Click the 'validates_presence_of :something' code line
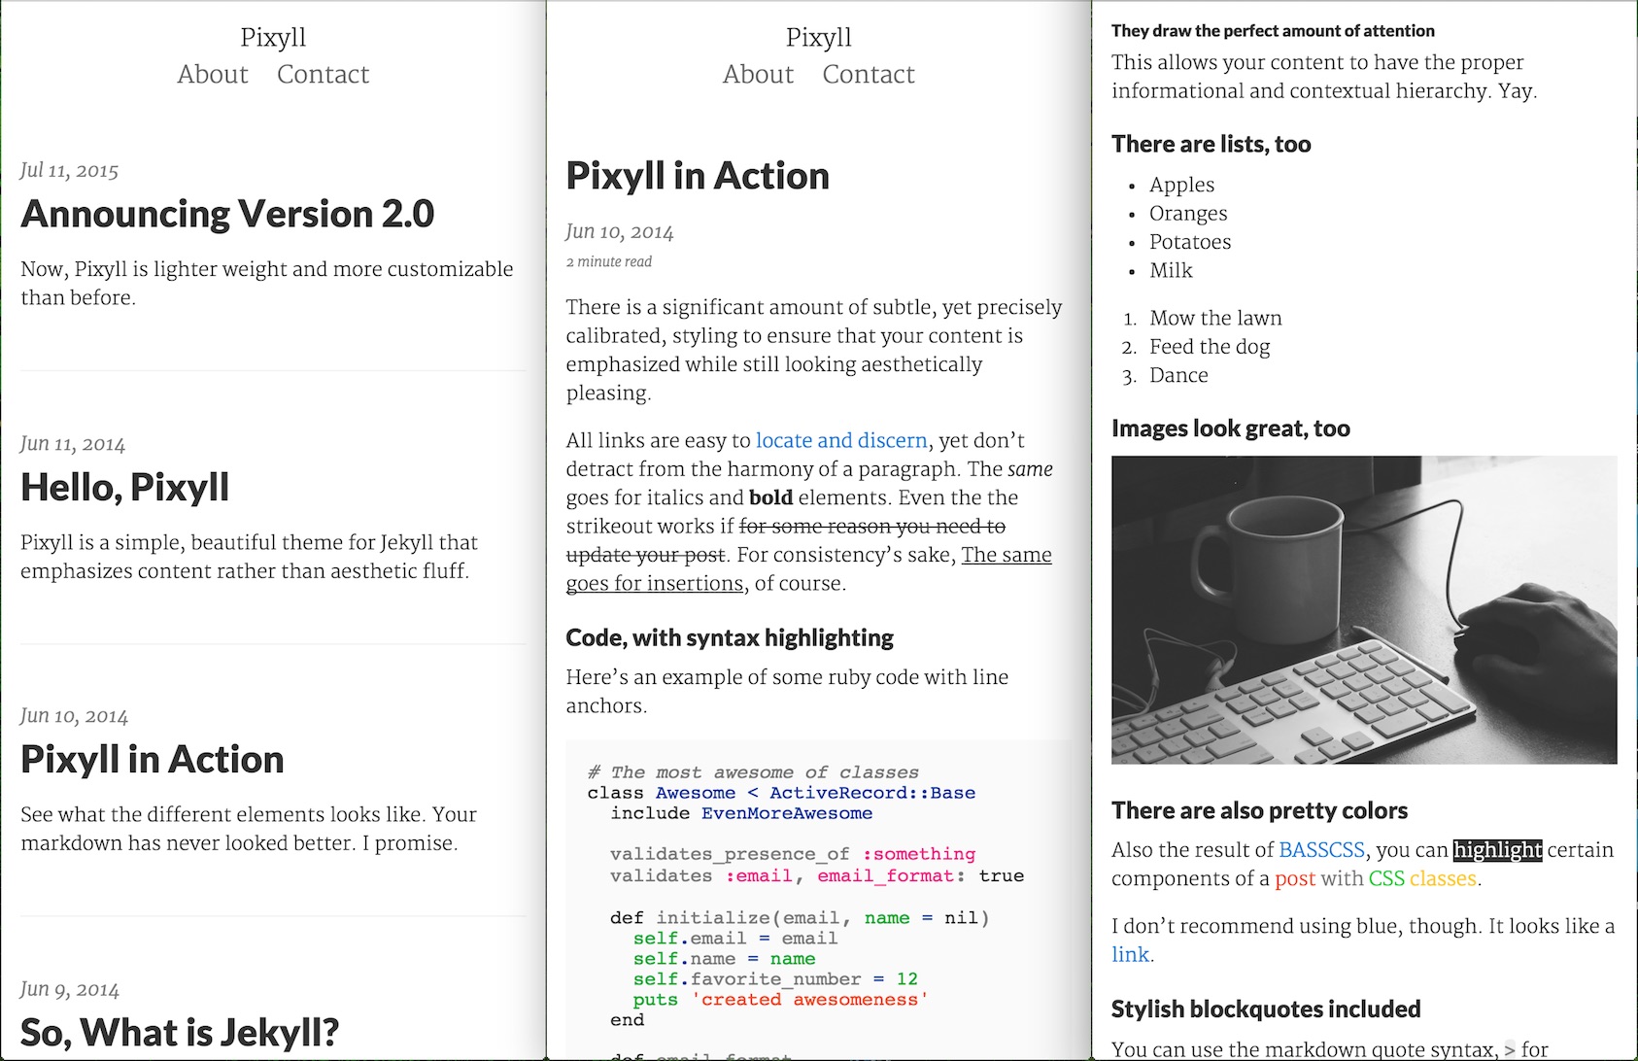Screen dimensions: 1638x1061 coord(793,854)
